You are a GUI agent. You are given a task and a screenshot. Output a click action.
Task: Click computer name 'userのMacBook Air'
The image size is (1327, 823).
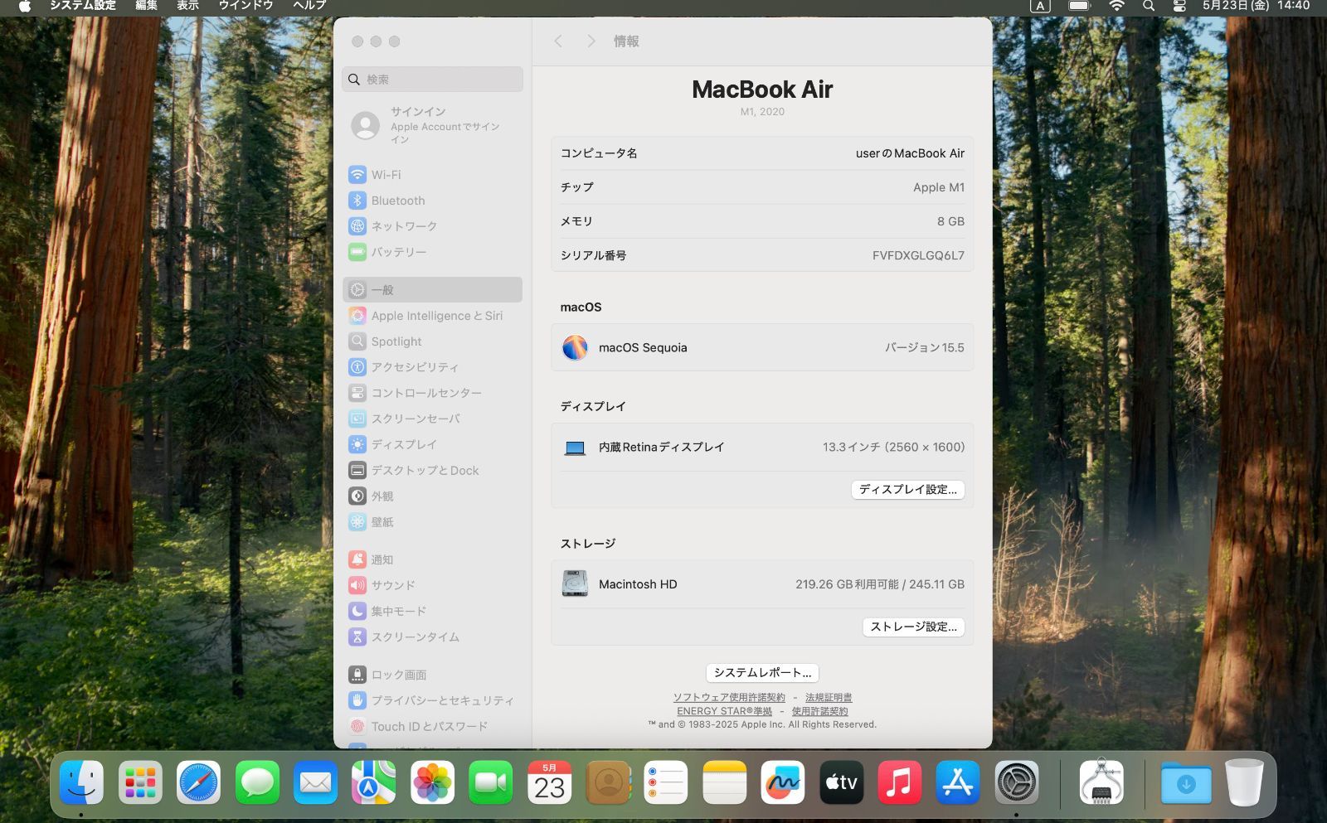click(910, 153)
